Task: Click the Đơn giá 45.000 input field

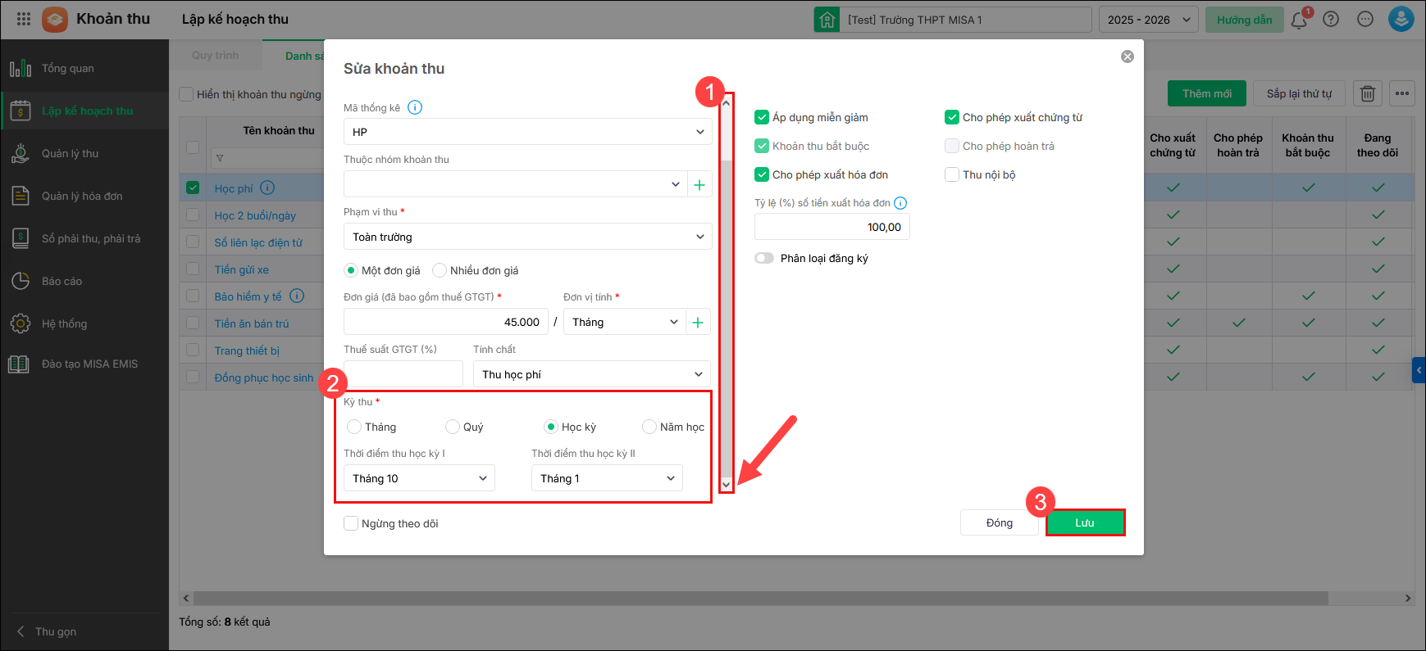Action: (446, 322)
